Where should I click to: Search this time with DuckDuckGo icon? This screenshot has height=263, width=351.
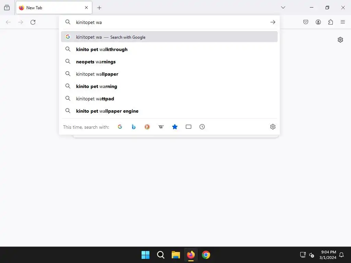[147, 127]
